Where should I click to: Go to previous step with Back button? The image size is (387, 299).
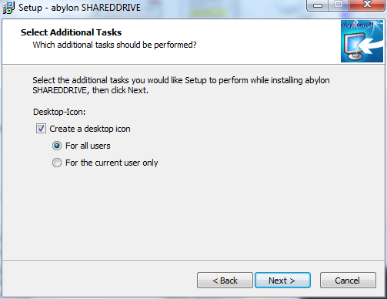click(225, 281)
